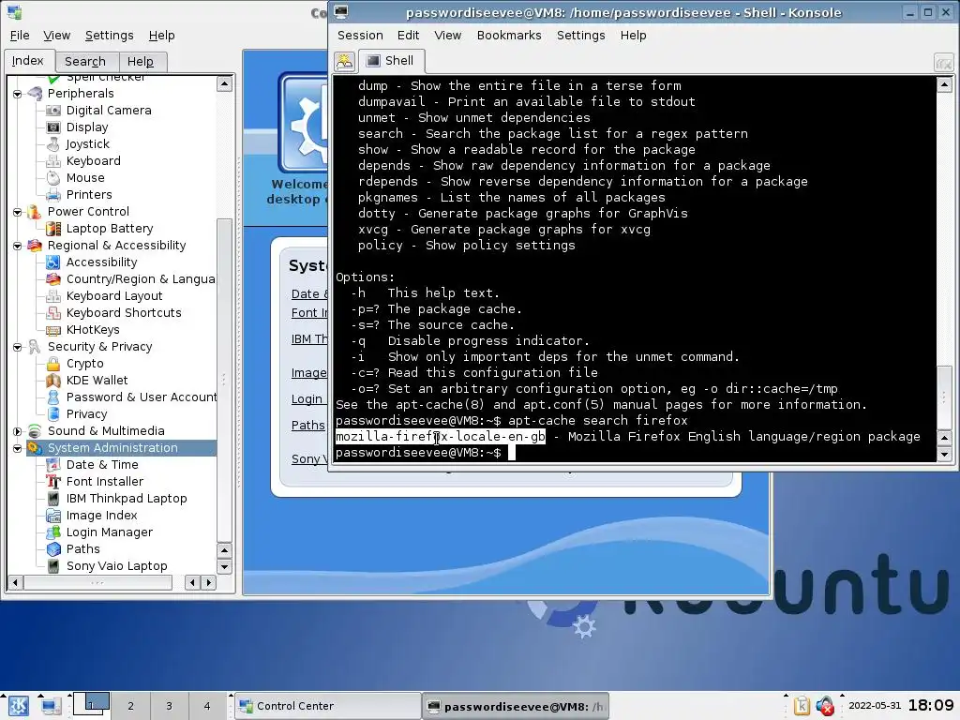960x720 pixels.
Task: Switch to virtual desktop 4
Action: click(207, 706)
